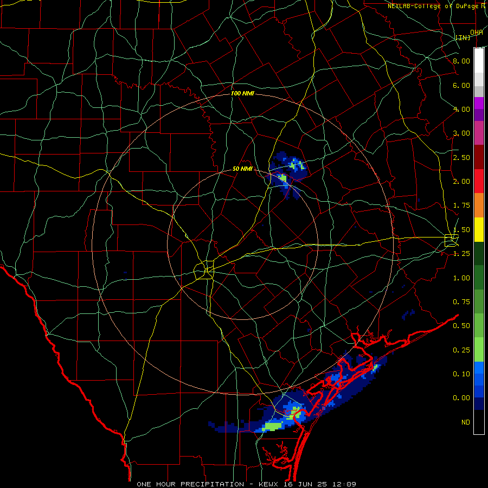Image resolution: width=488 pixels, height=488 pixels.
Task: Click the '16 JUN 25' date text
Action: [305, 484]
